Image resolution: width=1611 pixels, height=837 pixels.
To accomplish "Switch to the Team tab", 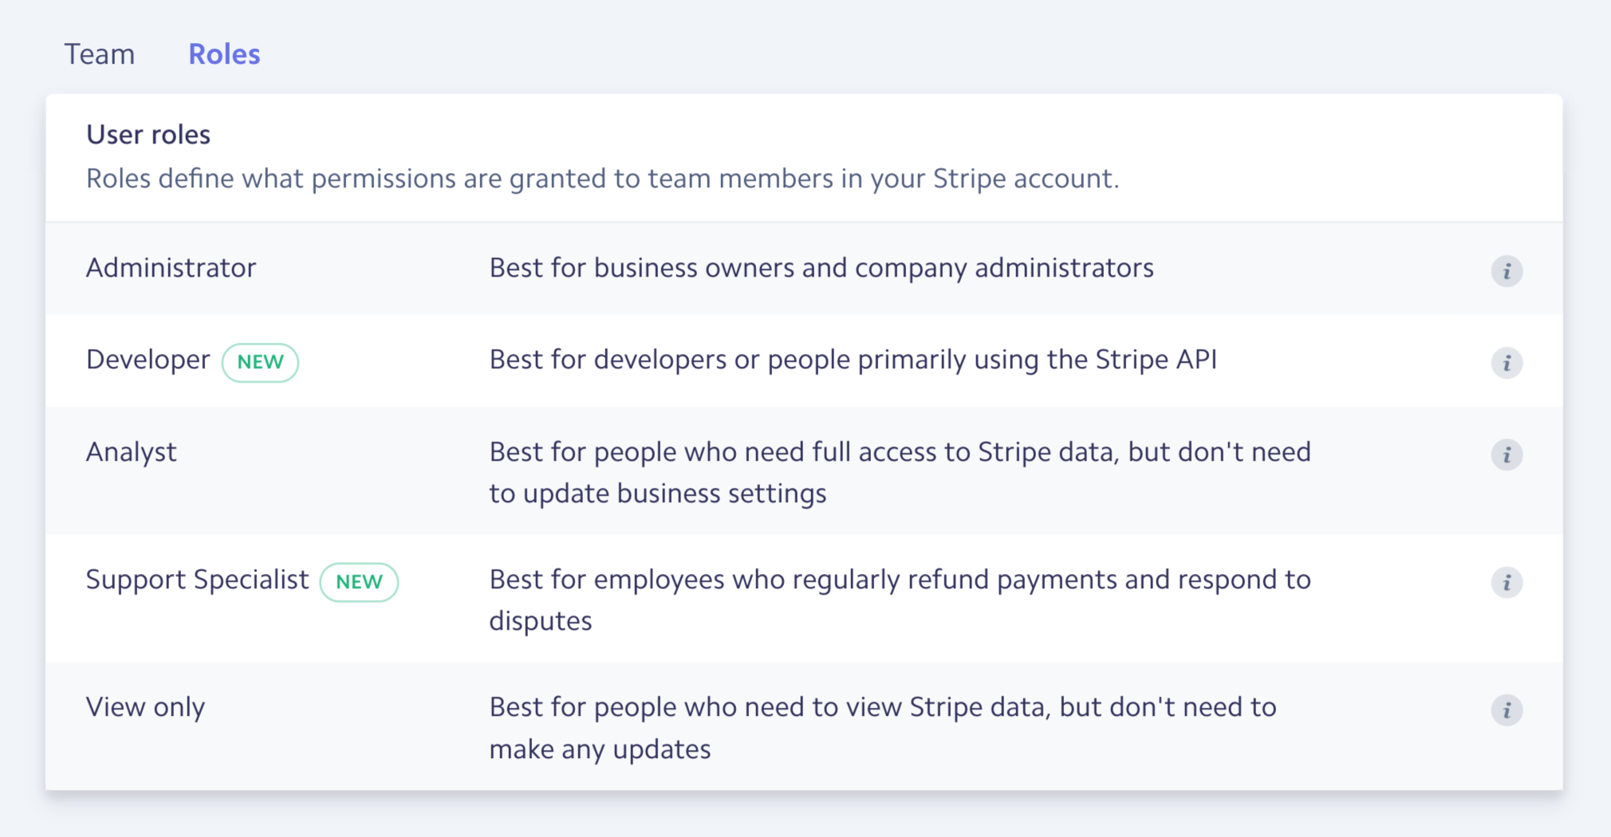I will pyautogui.click(x=100, y=54).
